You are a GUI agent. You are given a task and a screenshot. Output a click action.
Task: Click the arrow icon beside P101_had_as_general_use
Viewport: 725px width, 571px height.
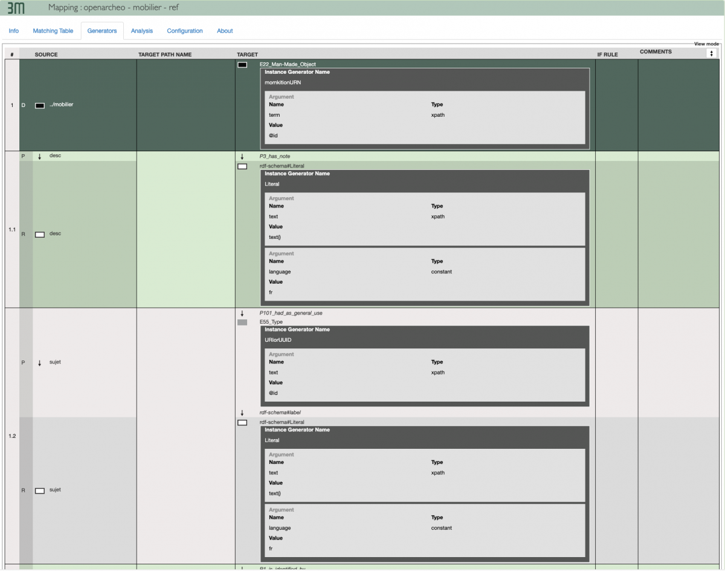(242, 313)
